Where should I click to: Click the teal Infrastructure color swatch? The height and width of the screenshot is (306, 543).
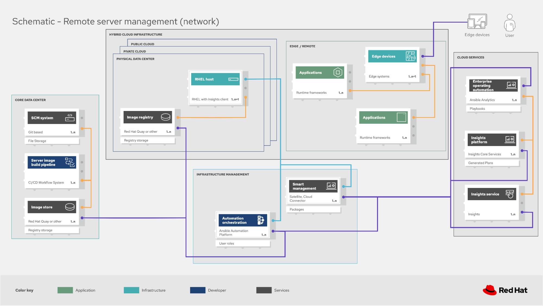131,290
